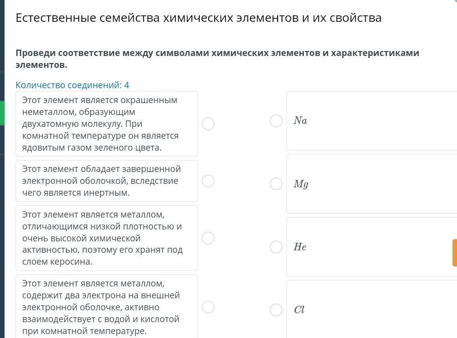
Task: Click the circle for the inert element description
Action: pos(208,181)
